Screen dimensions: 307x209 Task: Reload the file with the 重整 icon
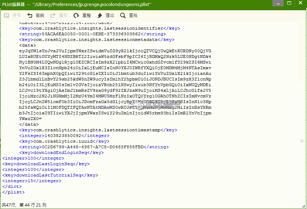point(76,16)
